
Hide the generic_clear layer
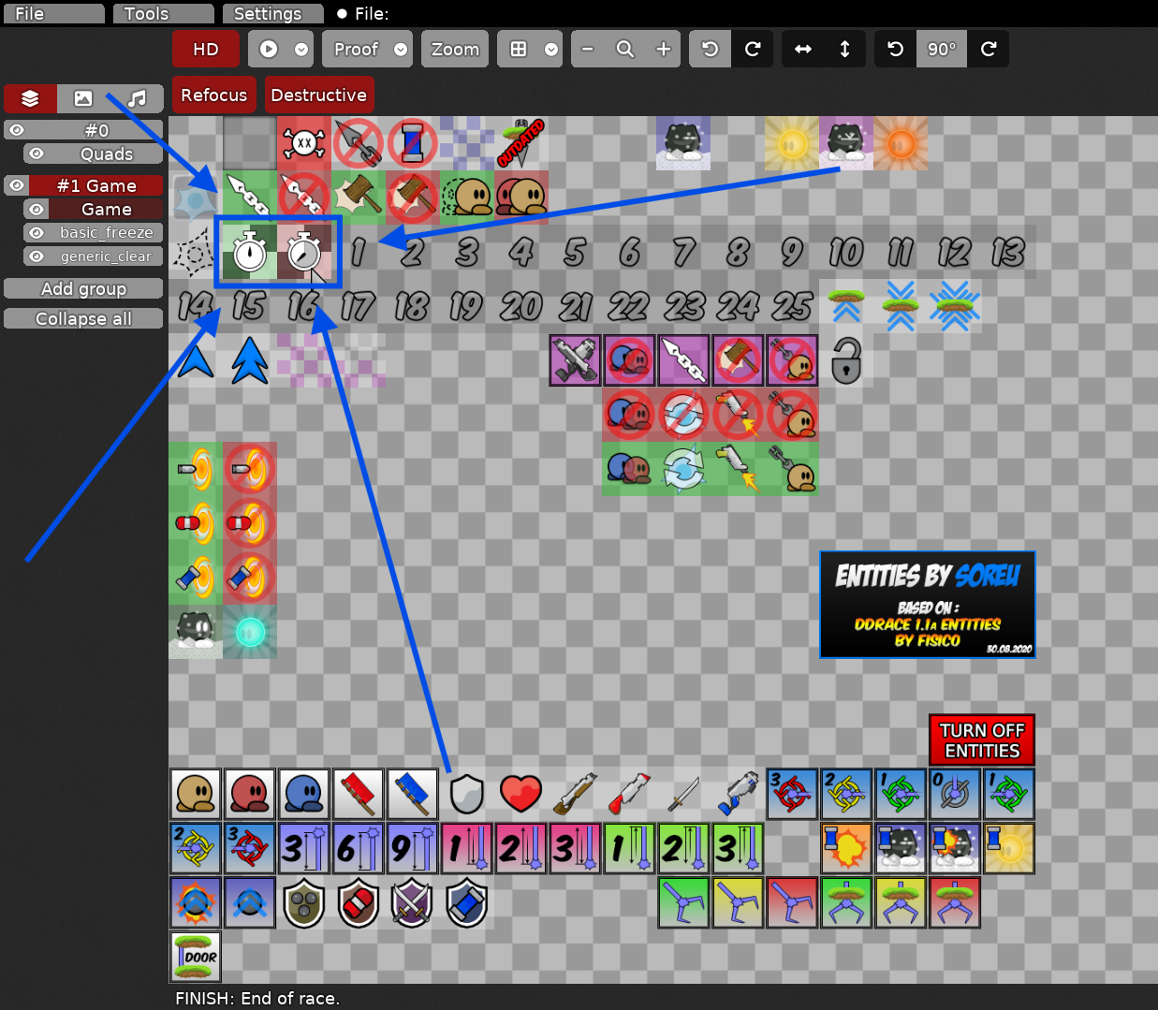pos(37,256)
